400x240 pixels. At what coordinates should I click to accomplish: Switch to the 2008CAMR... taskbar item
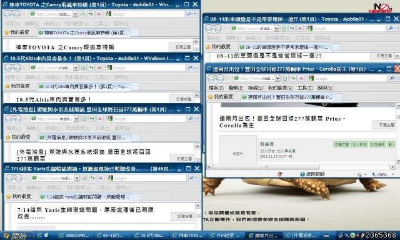(x=75, y=236)
